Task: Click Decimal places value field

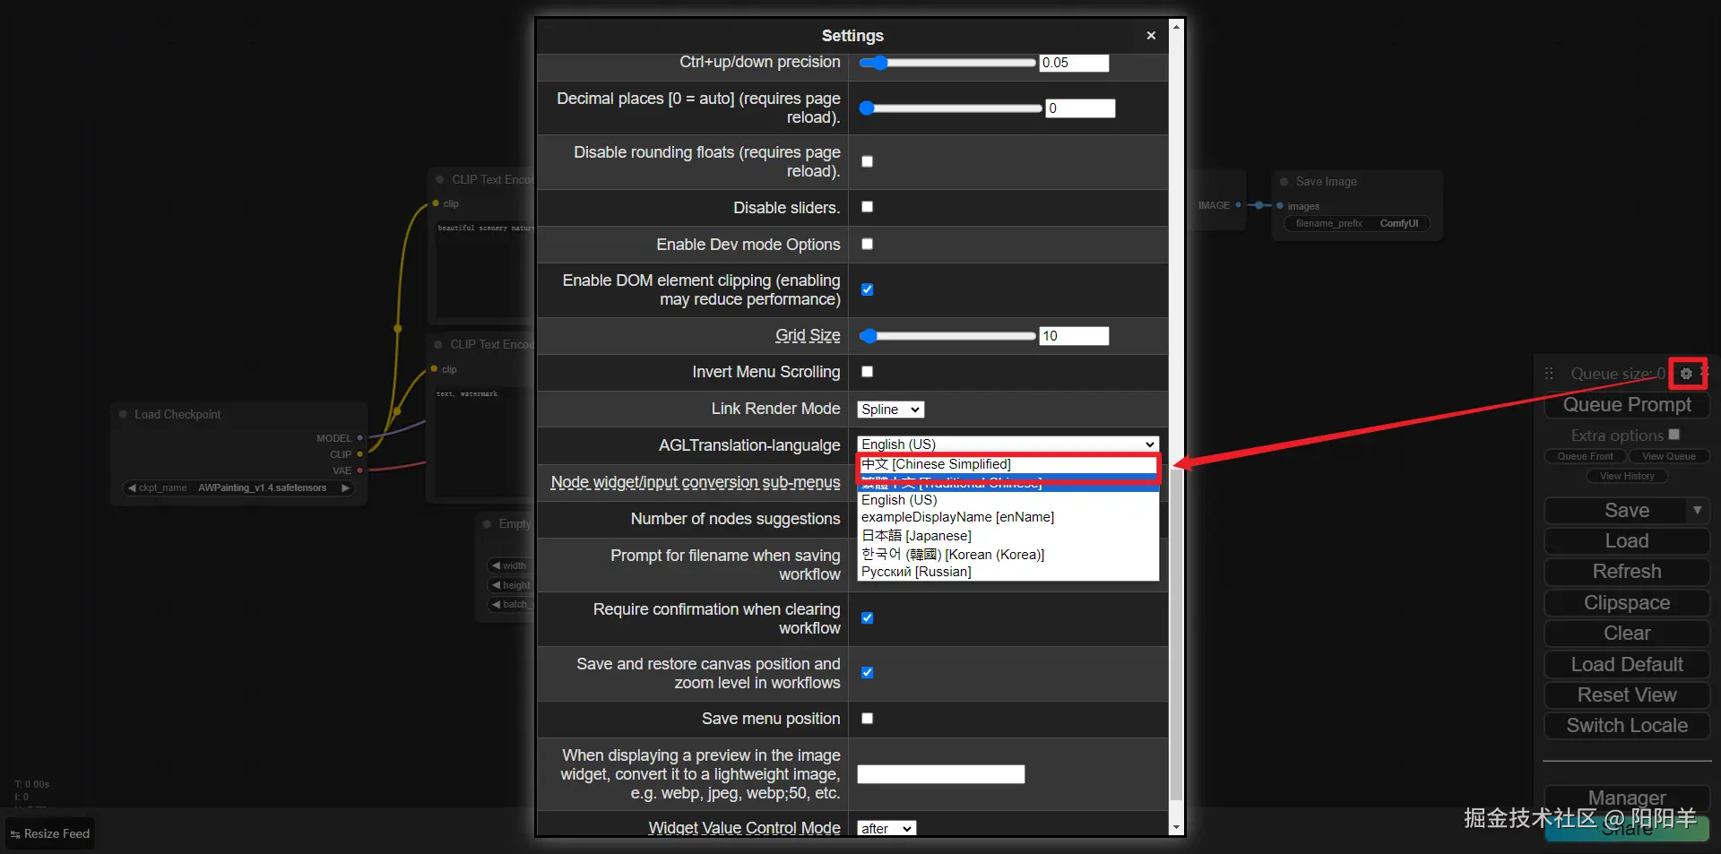Action: point(1080,108)
